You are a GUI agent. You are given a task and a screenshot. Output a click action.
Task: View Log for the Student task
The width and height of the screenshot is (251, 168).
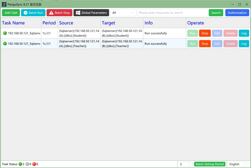244,33
